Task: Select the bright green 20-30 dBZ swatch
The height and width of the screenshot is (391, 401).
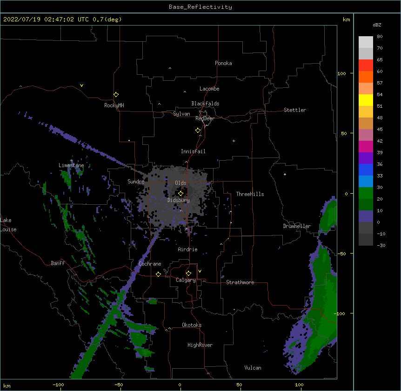Action: point(366,193)
